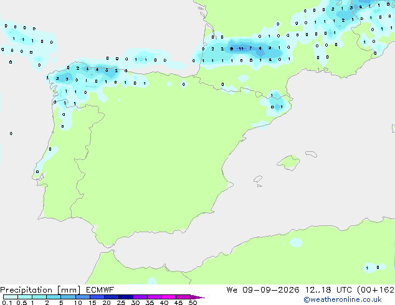Click the We 09-09-2026 forecast date text
This screenshot has height=305, width=395.
263,290
